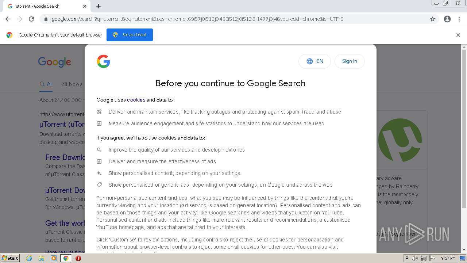467x263 pixels.
Task: Click the Google logo on search page
Action: click(55, 62)
